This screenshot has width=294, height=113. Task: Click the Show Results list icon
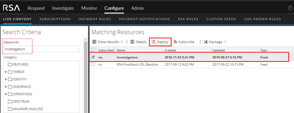[x=94, y=42]
